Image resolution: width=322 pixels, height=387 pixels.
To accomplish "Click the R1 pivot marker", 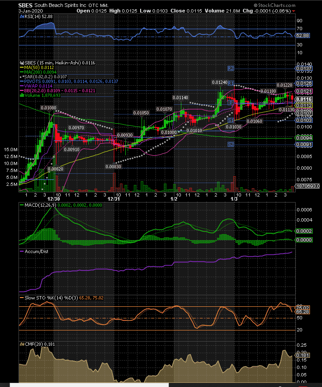I will 230,83.
